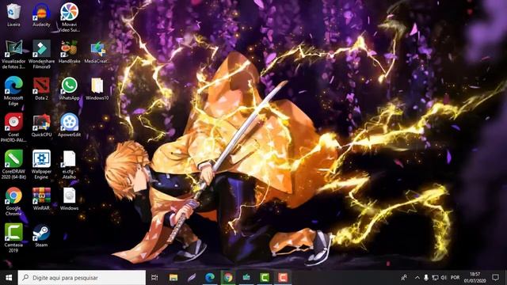Open Microsoft Edge desktop shortcut
Screen dimensions: 507x285
tap(13, 91)
